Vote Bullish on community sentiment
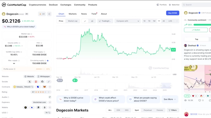The height and width of the screenshot is (118, 211). [196, 30]
